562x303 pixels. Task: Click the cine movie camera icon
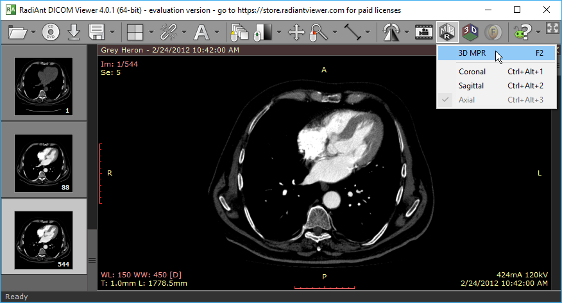tap(423, 31)
